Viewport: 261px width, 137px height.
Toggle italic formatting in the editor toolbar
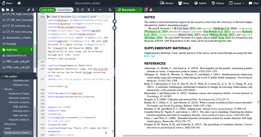click(x=93, y=10)
